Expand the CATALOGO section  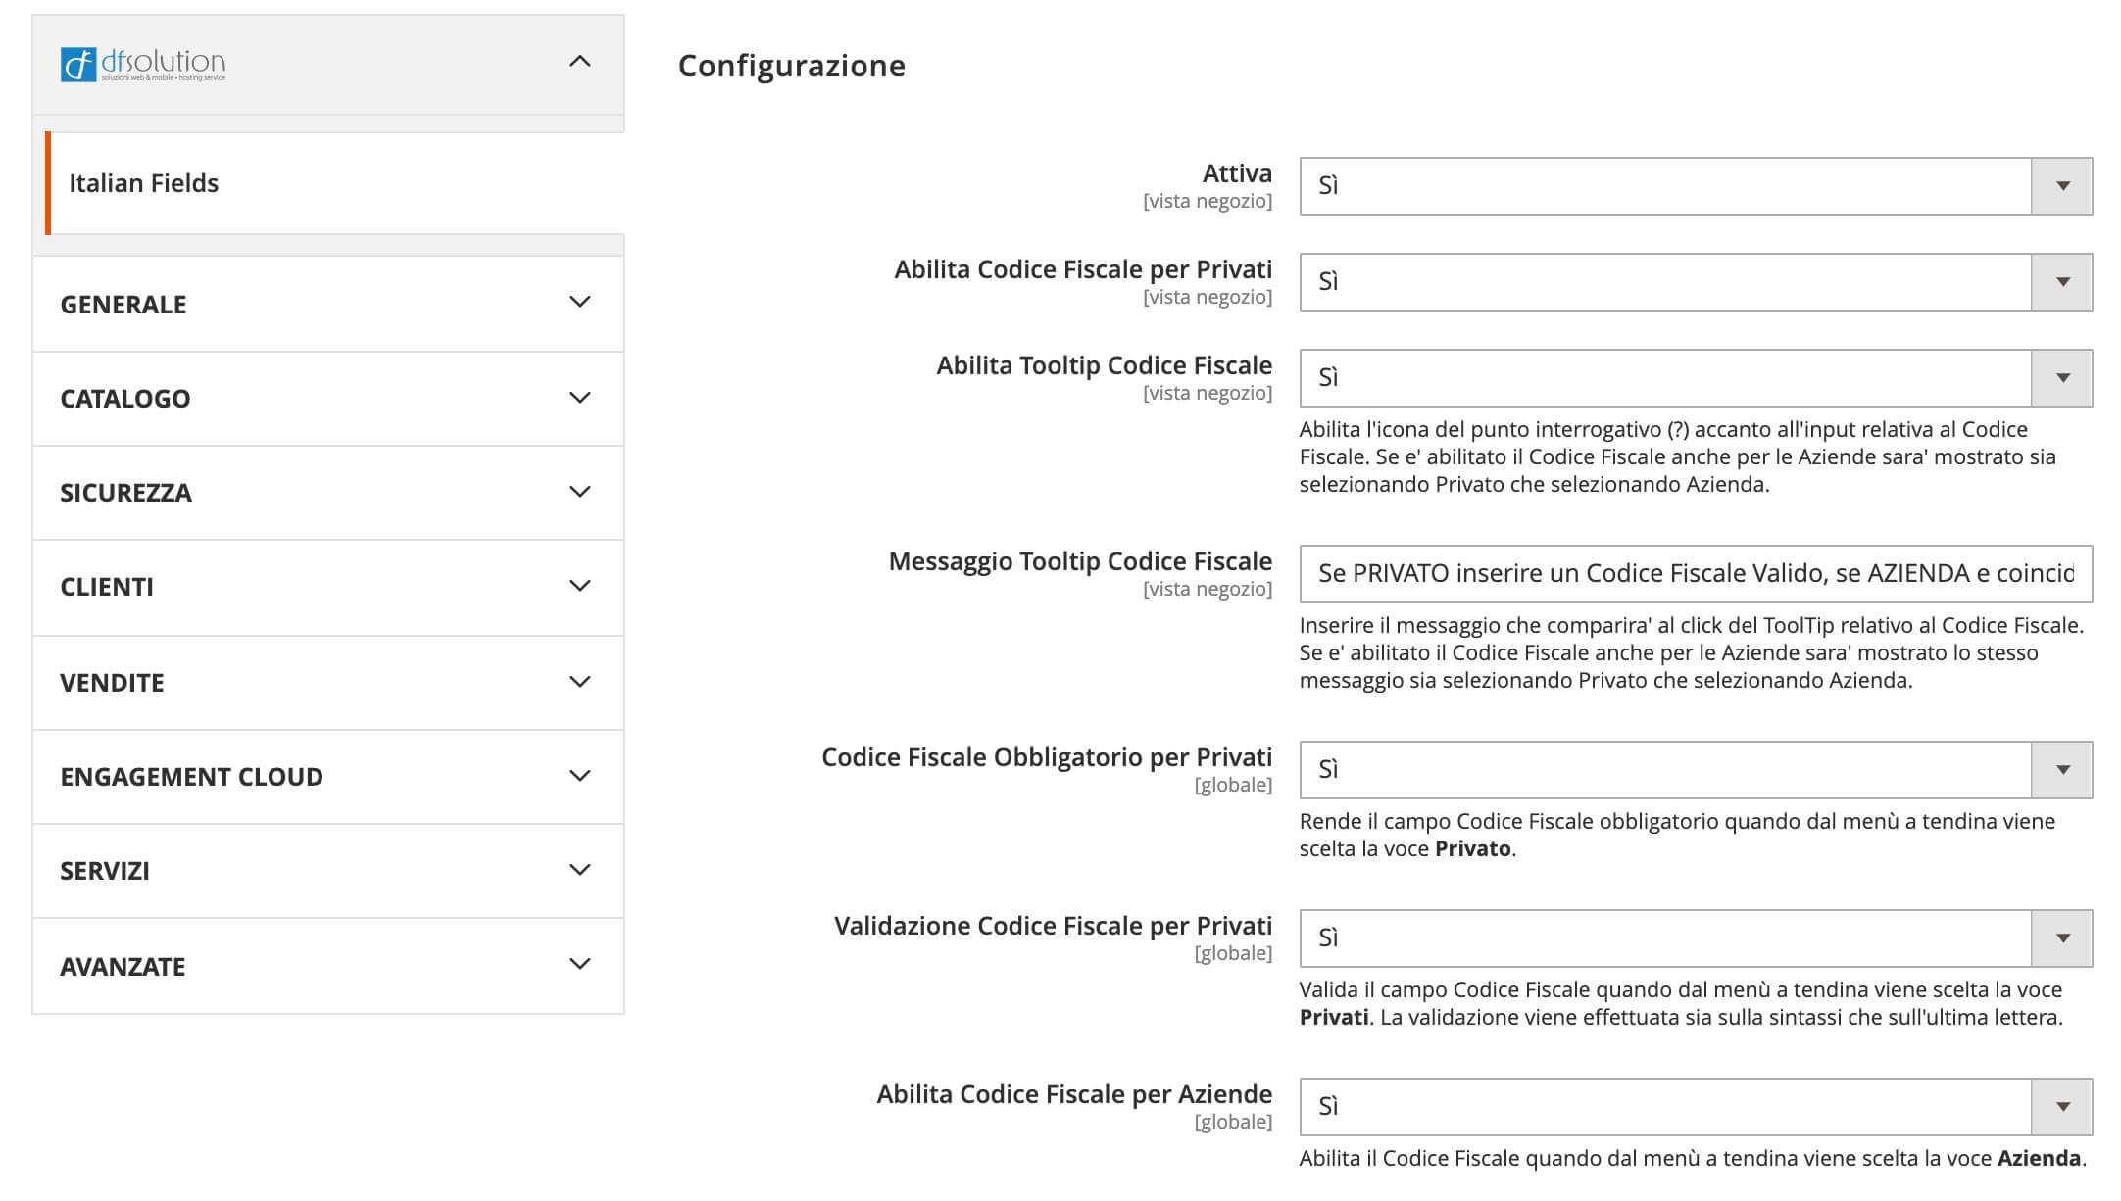[328, 399]
